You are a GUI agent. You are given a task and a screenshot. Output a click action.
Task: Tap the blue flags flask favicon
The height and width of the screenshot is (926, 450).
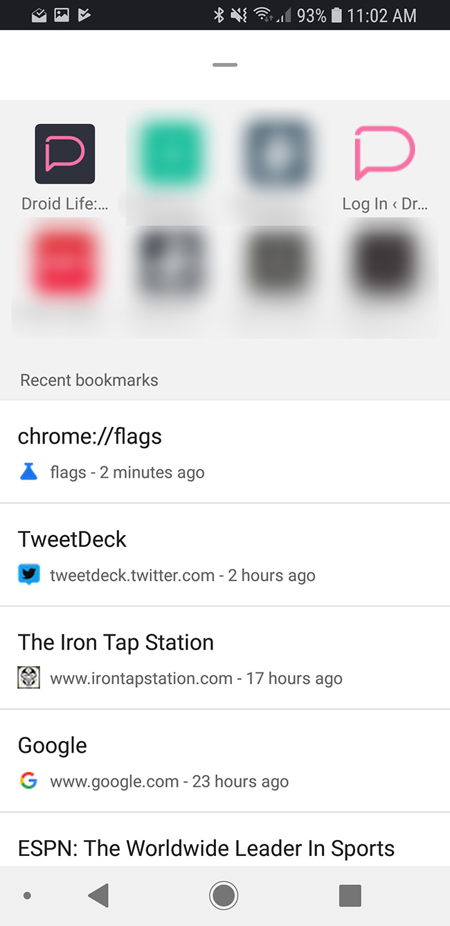[28, 473]
